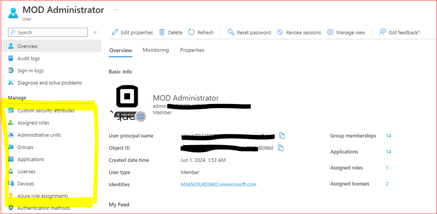Click the User type value Member
Viewport: 437px width, 214px height.
pos(190,172)
